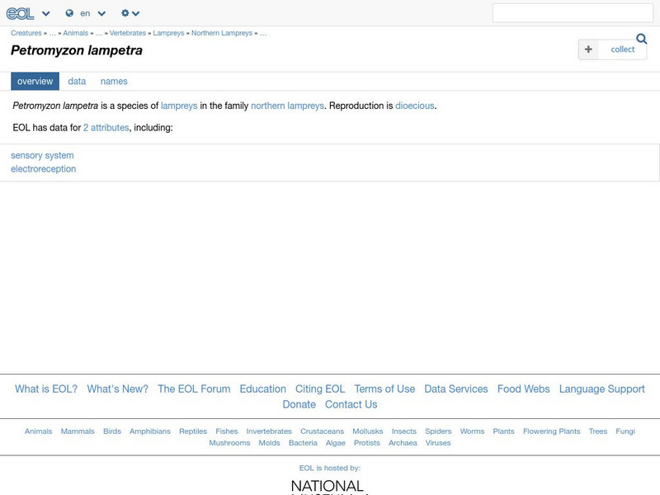
Task: Open the Education footer link
Action: pos(262,389)
